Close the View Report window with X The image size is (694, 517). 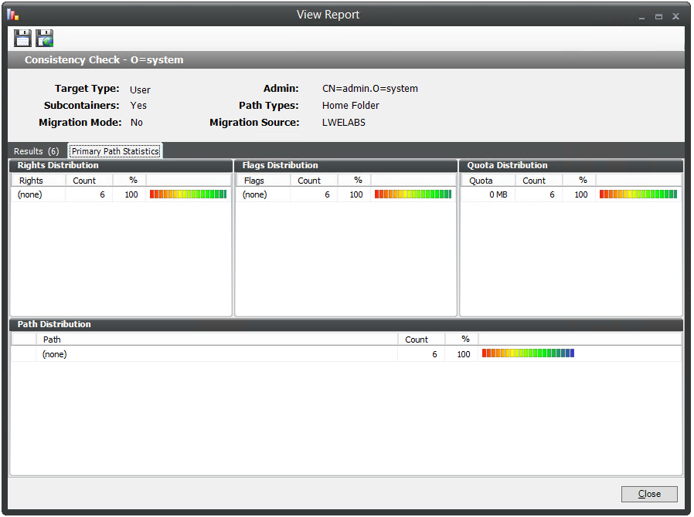[675, 16]
